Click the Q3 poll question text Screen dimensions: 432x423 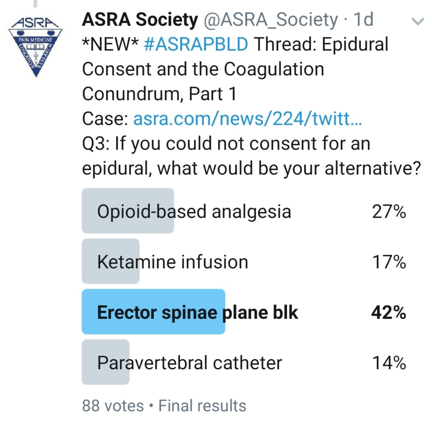[x=251, y=156]
